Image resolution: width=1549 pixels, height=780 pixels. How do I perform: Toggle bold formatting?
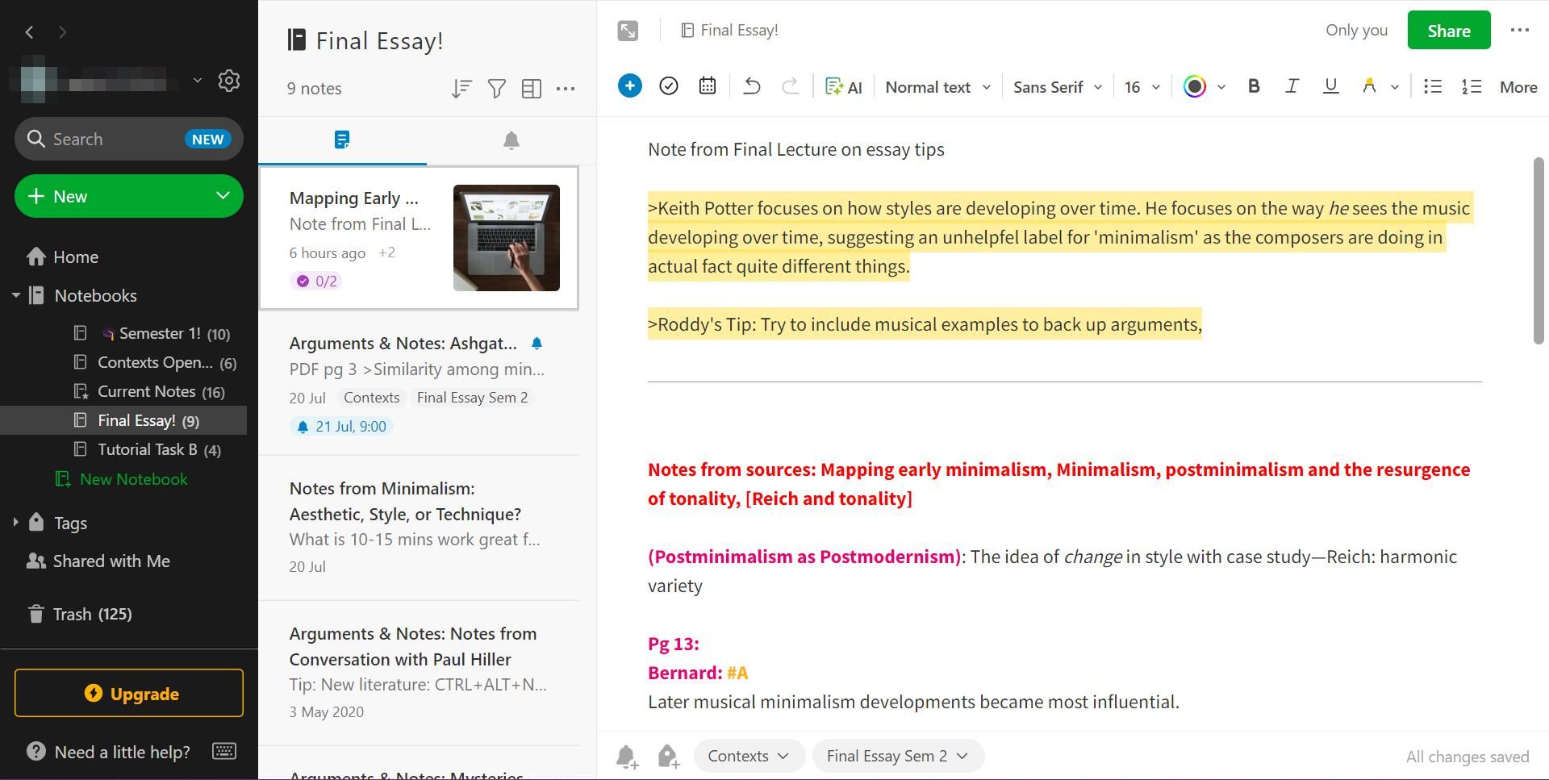(x=1253, y=86)
